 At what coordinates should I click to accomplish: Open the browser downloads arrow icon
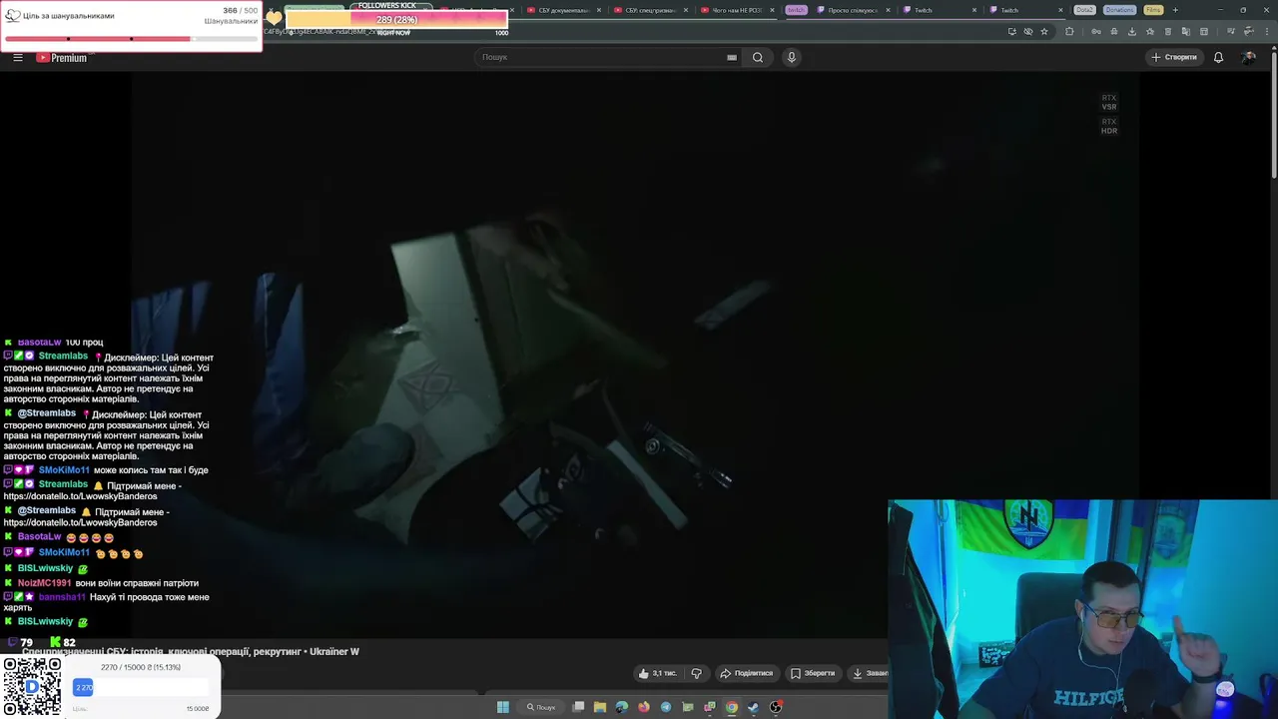[x=1131, y=31]
